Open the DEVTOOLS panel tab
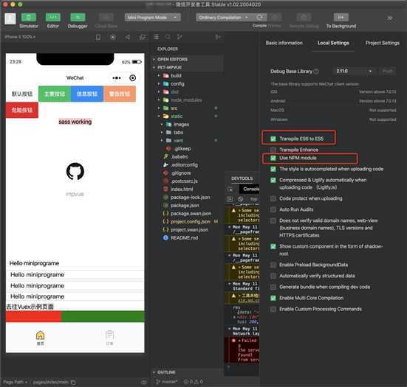The image size is (407, 387). [242, 178]
